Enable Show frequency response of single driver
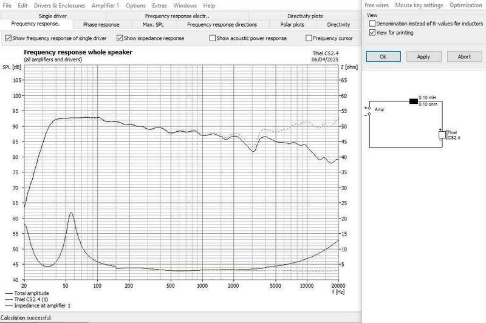486x323 pixels. pyautogui.click(x=9, y=38)
